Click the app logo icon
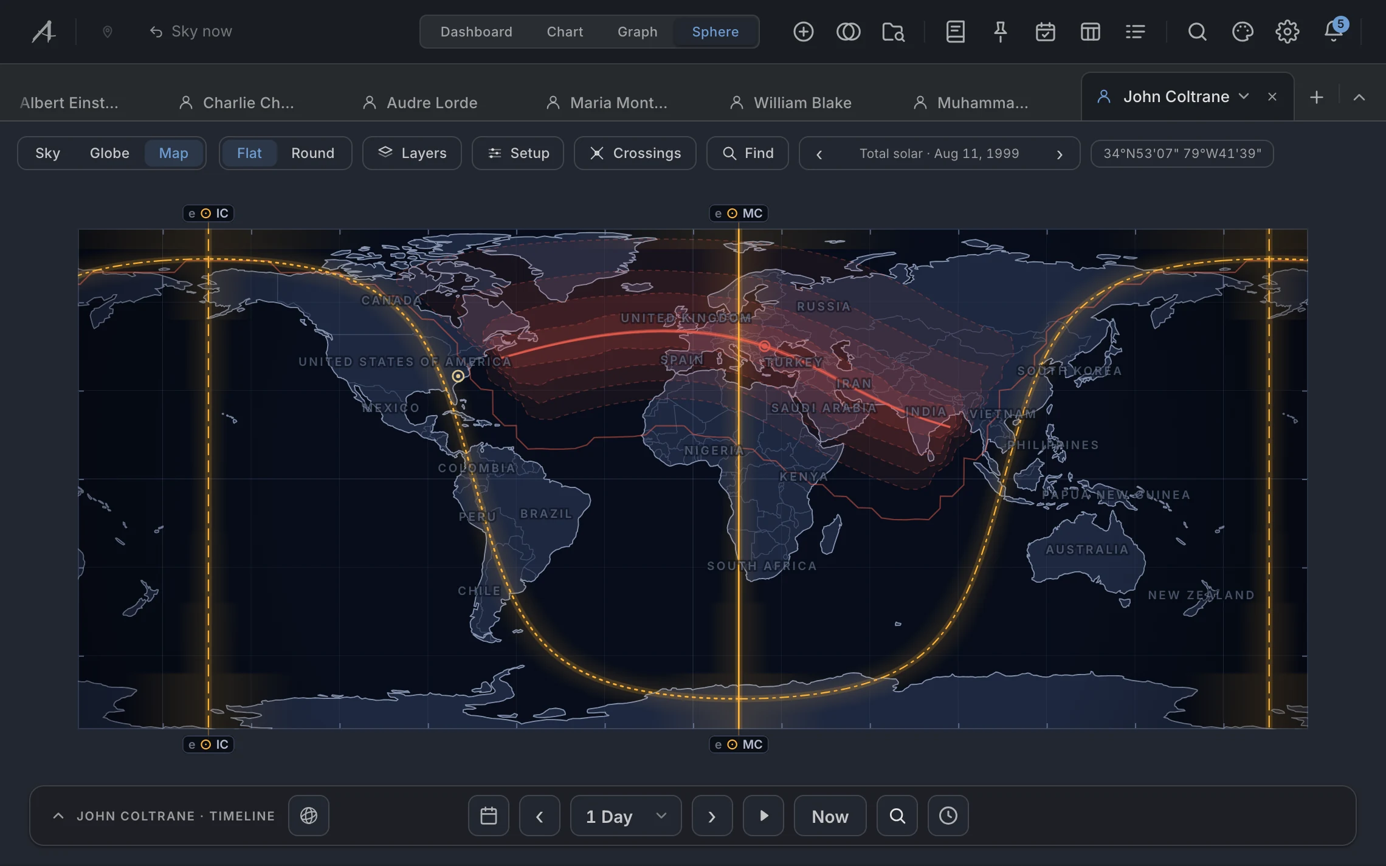Viewport: 1386px width, 866px height. [44, 32]
